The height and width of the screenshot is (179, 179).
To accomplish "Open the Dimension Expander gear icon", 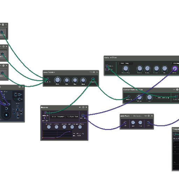I will tap(177, 89).
